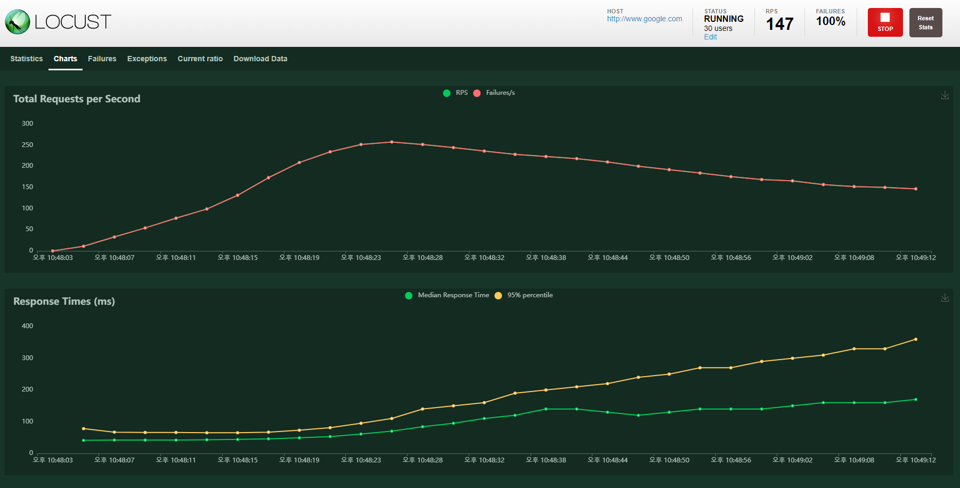The width and height of the screenshot is (960, 488).
Task: Go to the Current ratio tab
Action: pos(200,59)
